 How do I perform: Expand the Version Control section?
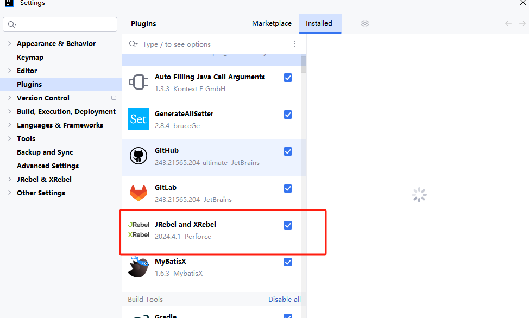click(9, 98)
